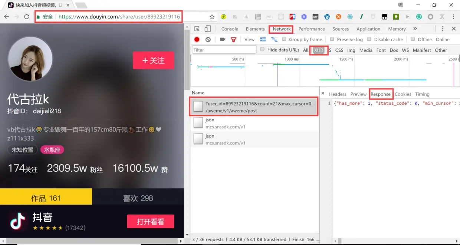460x245 pixels.
Task: Bookmark this page with the star icon
Action: pos(212,17)
